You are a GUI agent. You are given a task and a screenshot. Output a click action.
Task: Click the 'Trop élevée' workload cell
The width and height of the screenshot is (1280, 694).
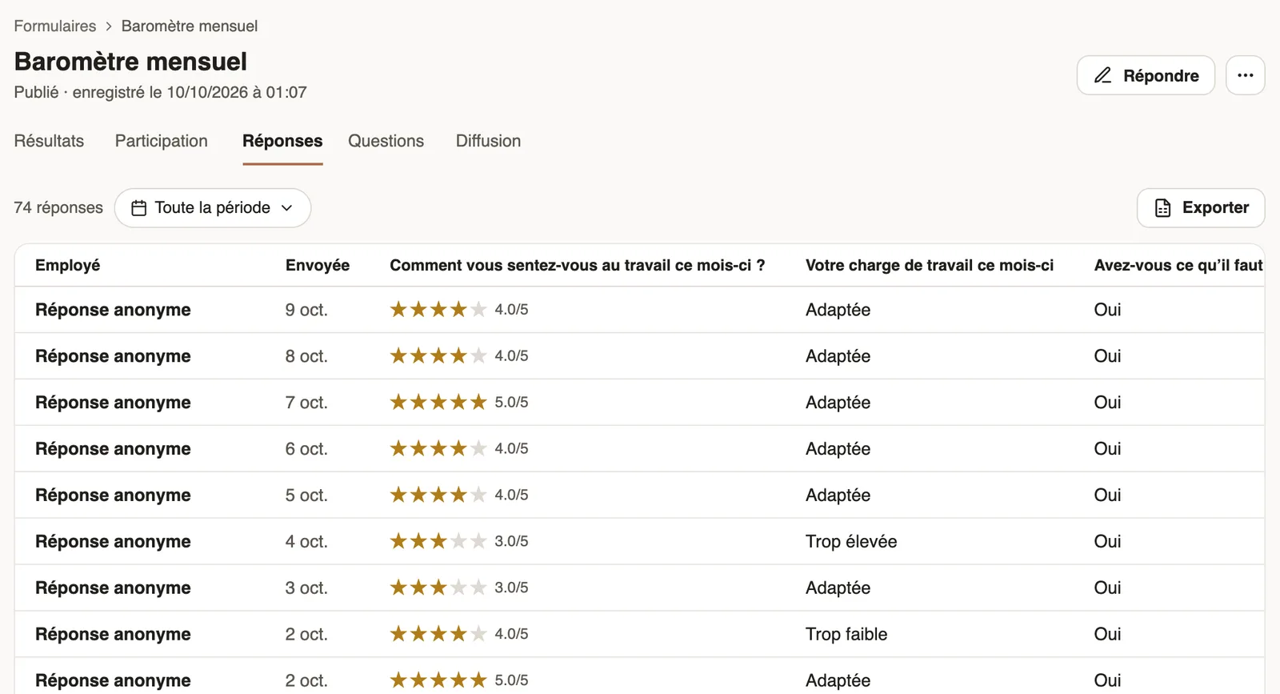point(851,542)
